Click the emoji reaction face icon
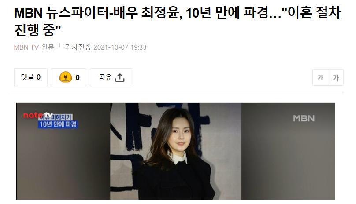 65,77
